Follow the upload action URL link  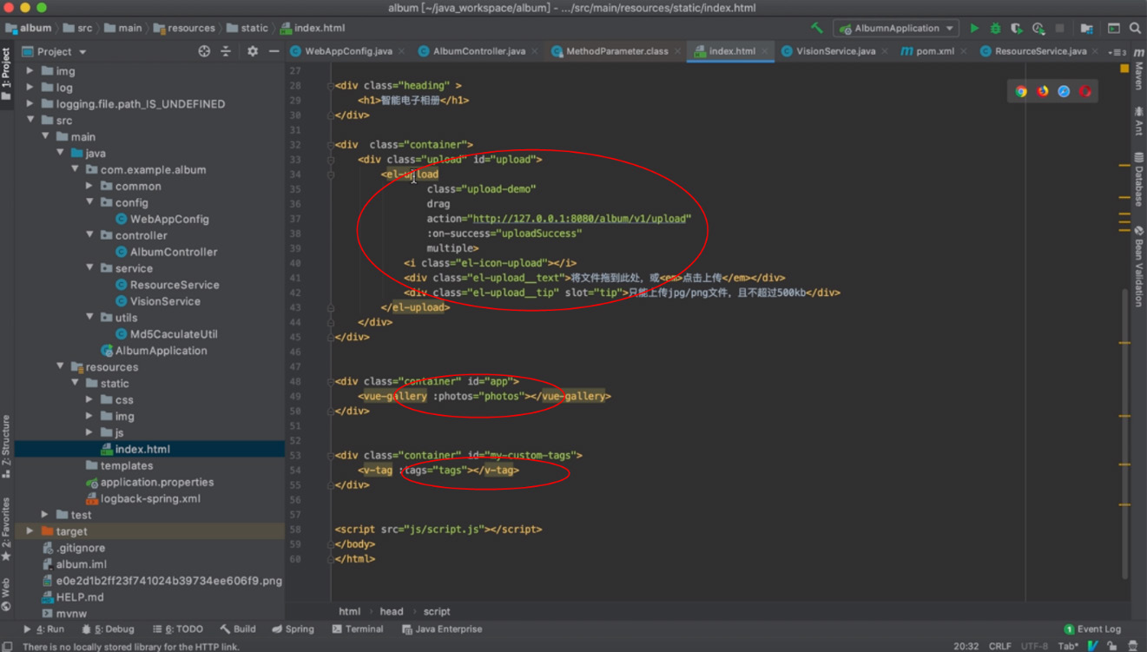[579, 219]
